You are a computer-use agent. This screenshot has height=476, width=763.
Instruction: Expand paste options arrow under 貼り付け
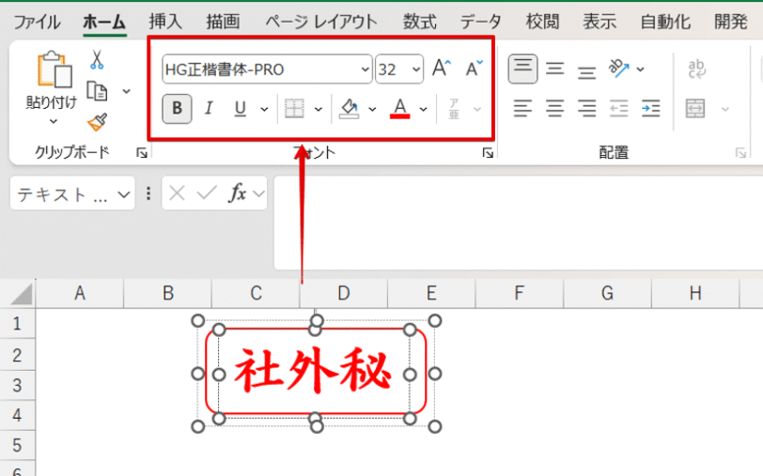(53, 122)
